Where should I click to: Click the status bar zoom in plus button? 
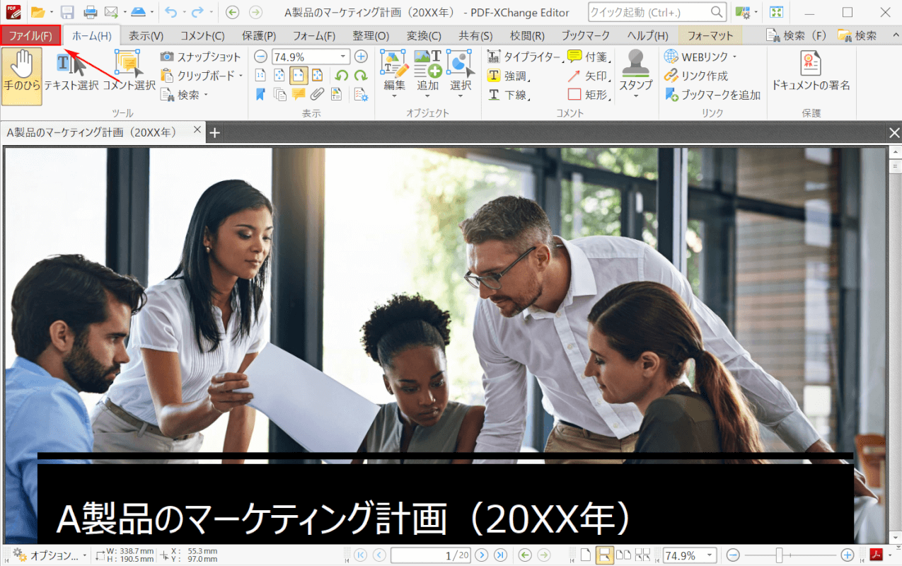pyautogui.click(x=848, y=555)
